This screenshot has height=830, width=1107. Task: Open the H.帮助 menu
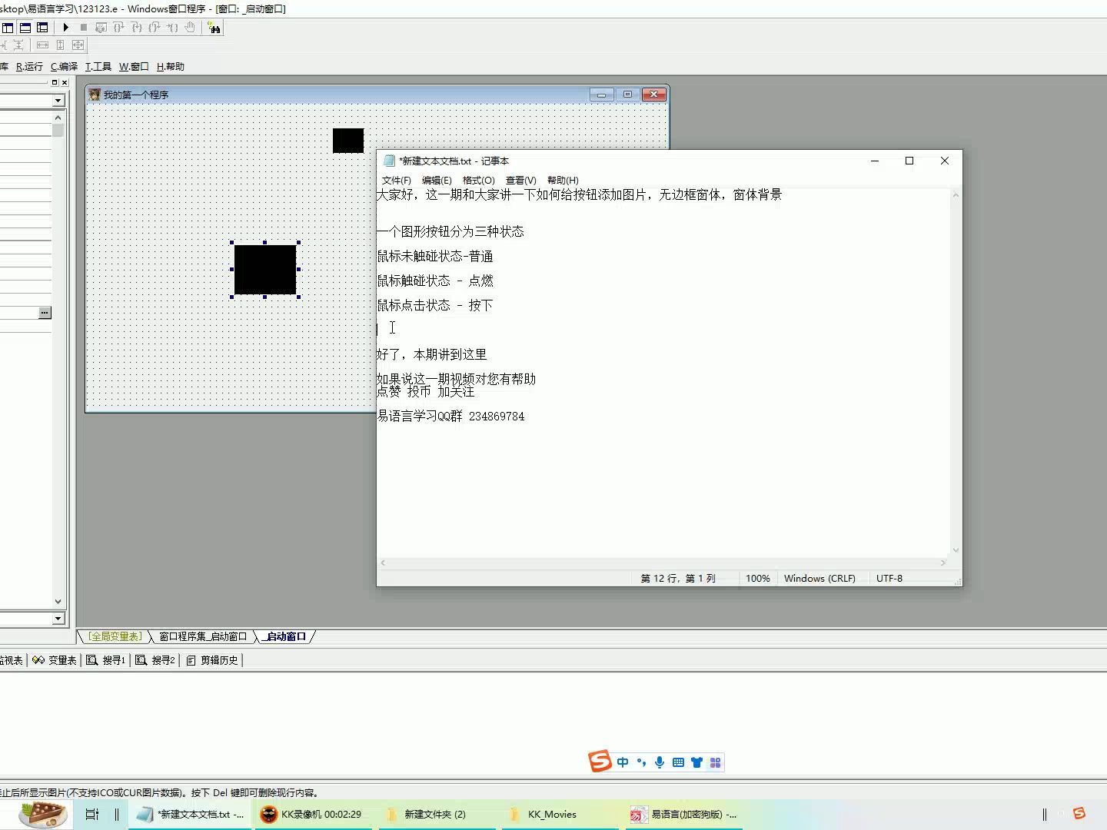(171, 67)
